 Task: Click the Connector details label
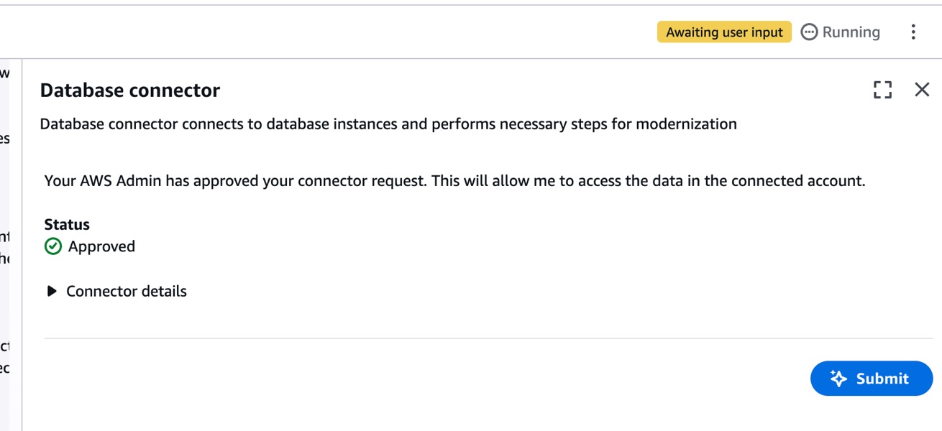[x=127, y=291]
